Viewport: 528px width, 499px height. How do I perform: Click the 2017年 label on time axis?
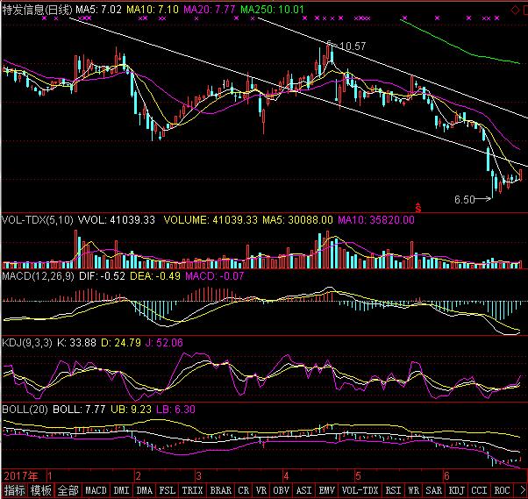pyautogui.click(x=21, y=476)
